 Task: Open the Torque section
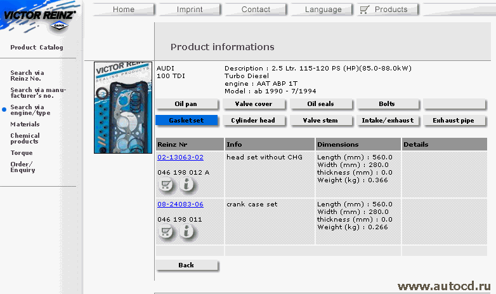[x=22, y=152]
